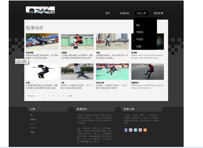Click the orange RSS feed icon

point(145,130)
